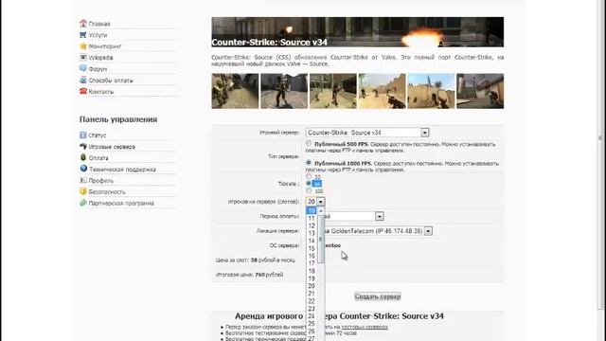Click the slots dropdown arrow showing 20
This screenshot has height=341, width=606.
point(321,202)
